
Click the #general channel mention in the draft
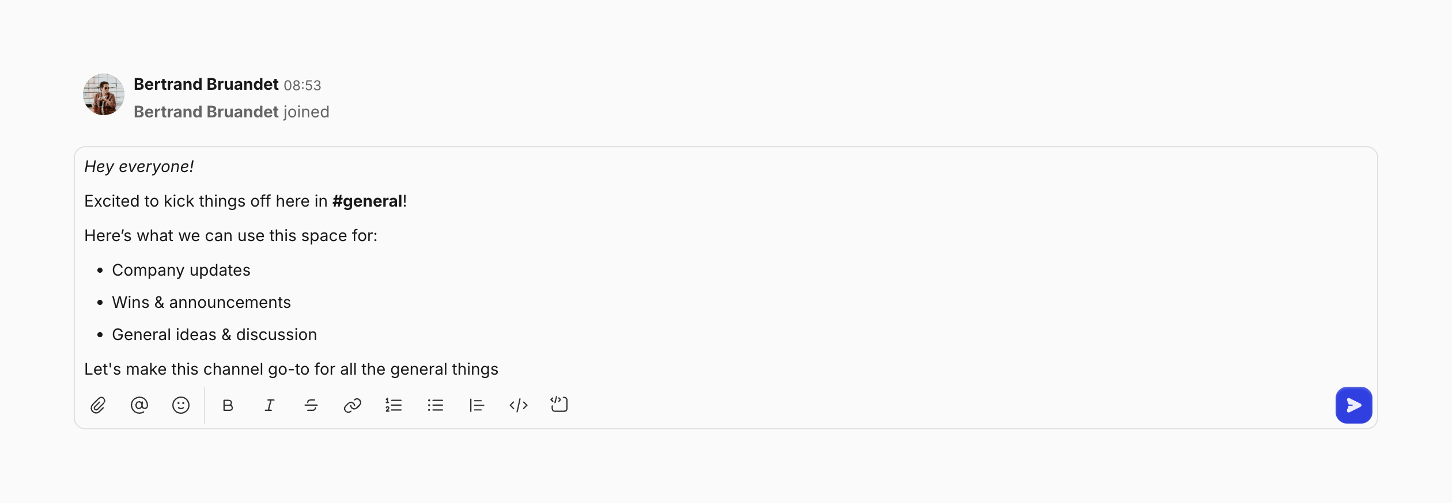pyautogui.click(x=367, y=201)
